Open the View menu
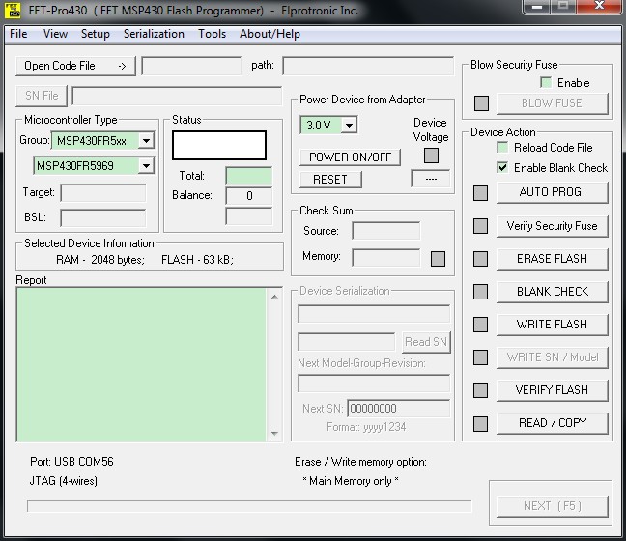The width and height of the screenshot is (626, 541). click(x=55, y=34)
